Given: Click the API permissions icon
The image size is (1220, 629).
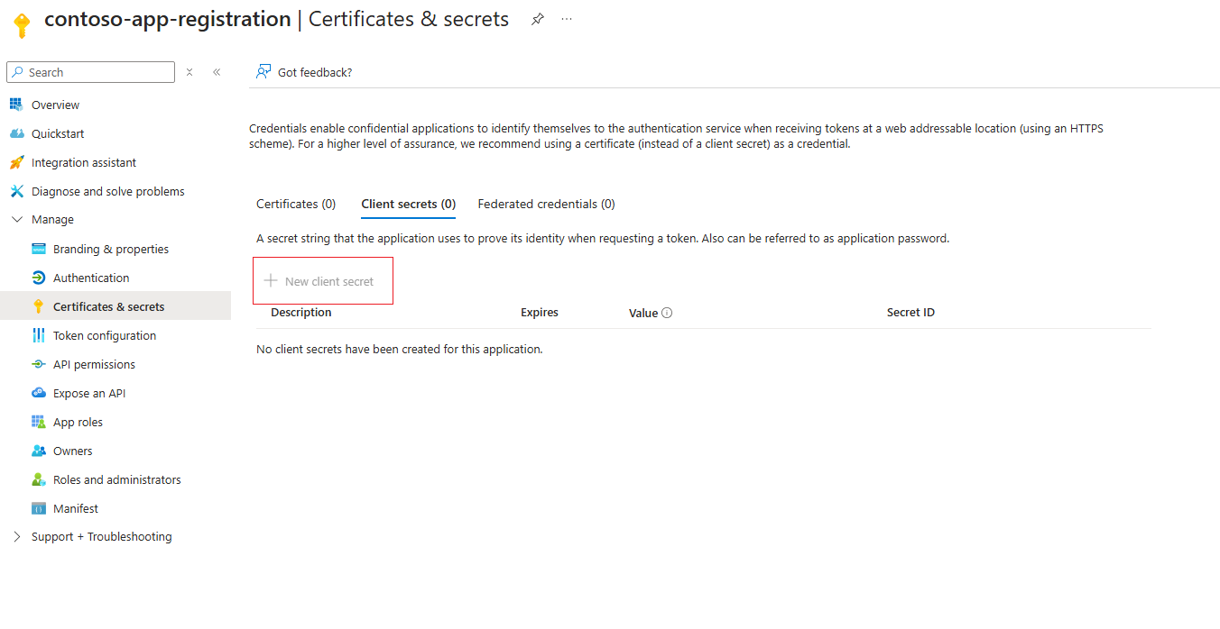Looking at the screenshot, I should pyautogui.click(x=38, y=364).
